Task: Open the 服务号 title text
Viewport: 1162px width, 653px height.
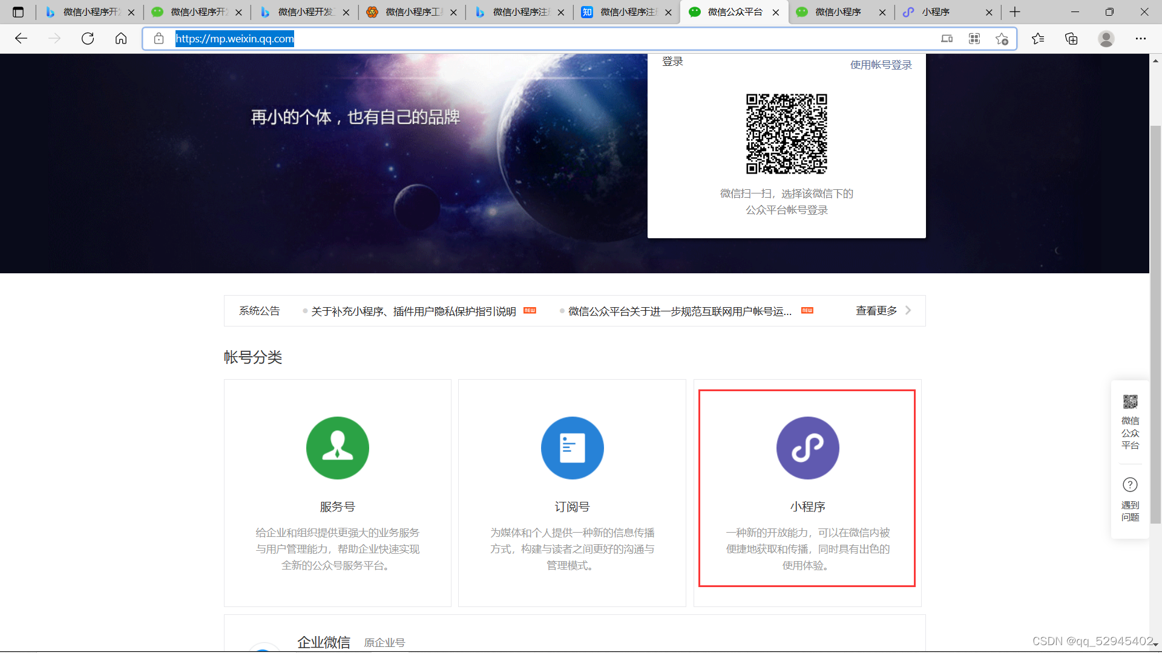Action: [x=338, y=507]
